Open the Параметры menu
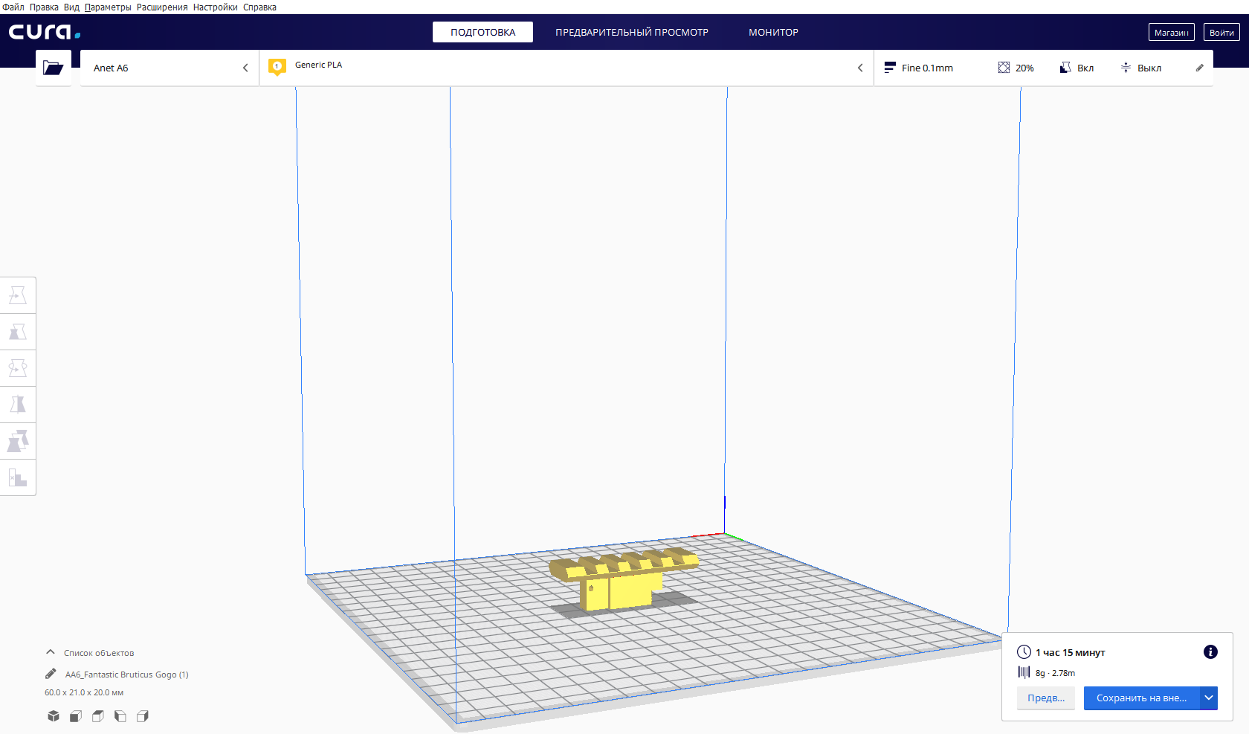The image size is (1249, 734). pyautogui.click(x=108, y=7)
